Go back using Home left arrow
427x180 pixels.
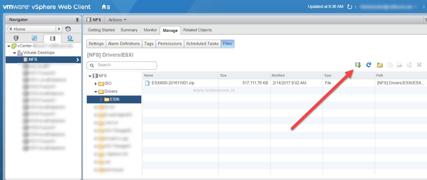[10, 29]
